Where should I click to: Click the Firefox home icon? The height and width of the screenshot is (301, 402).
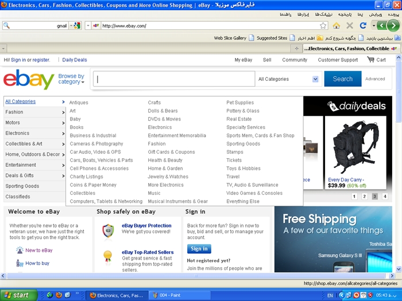click(x=337, y=26)
